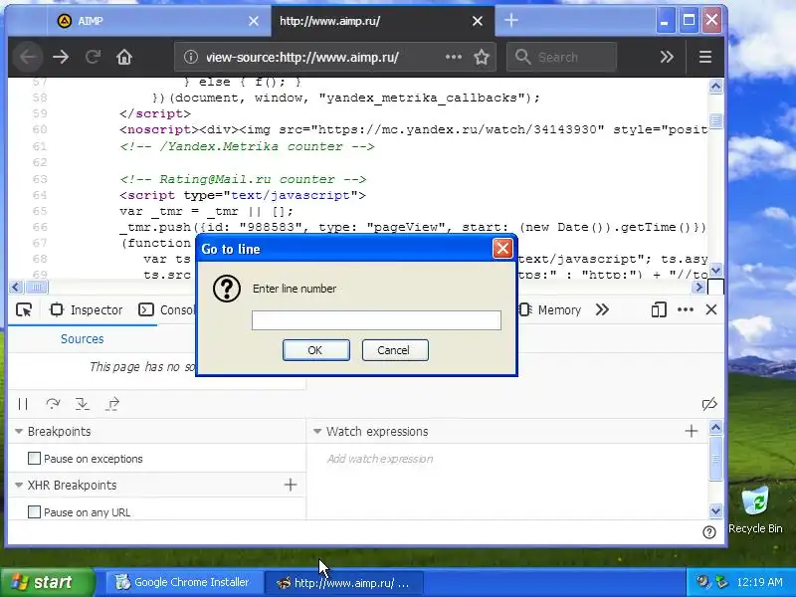Step into function in debugger
The image size is (796, 597).
tap(83, 404)
